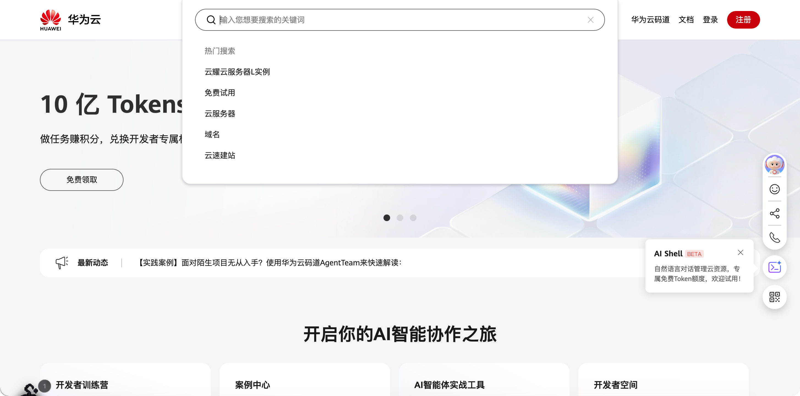Click the red 注册 button
This screenshot has height=396, width=800.
pos(743,20)
